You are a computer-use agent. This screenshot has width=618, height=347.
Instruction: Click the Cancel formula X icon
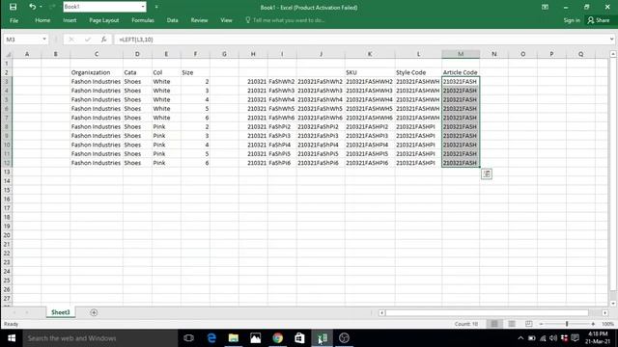coord(71,40)
